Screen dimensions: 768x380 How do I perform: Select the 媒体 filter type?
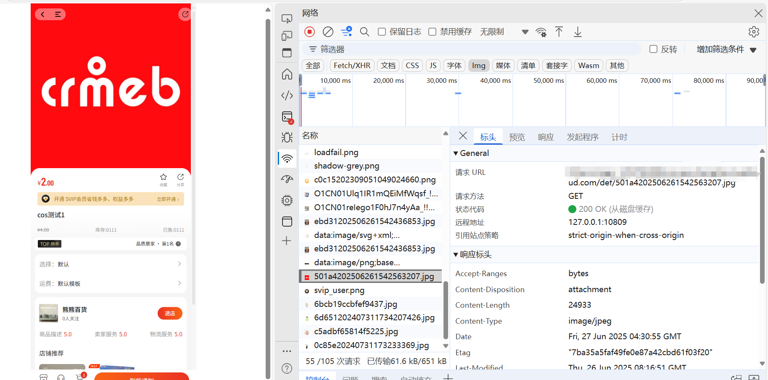tap(503, 66)
